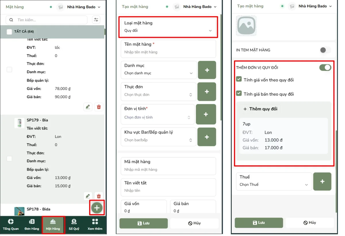Click right panel vertical scrollbar
The image size is (345, 236).
(x=336, y=171)
